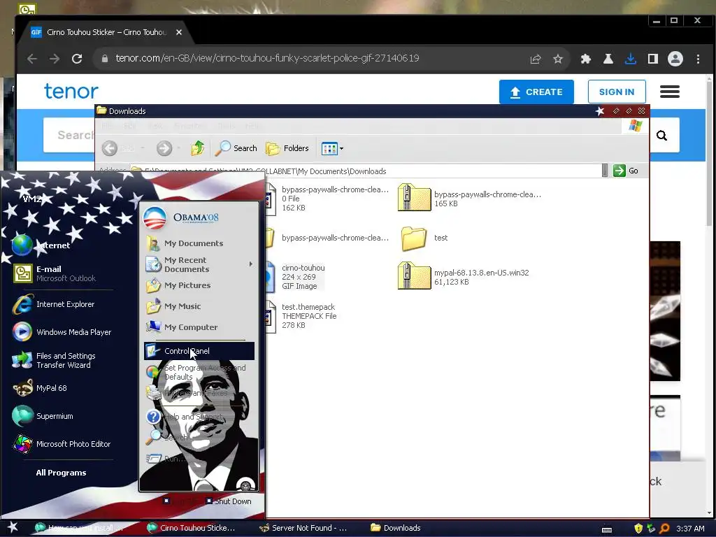Open Chrome Labs flask icon
This screenshot has height=537, width=716.
coord(608,59)
